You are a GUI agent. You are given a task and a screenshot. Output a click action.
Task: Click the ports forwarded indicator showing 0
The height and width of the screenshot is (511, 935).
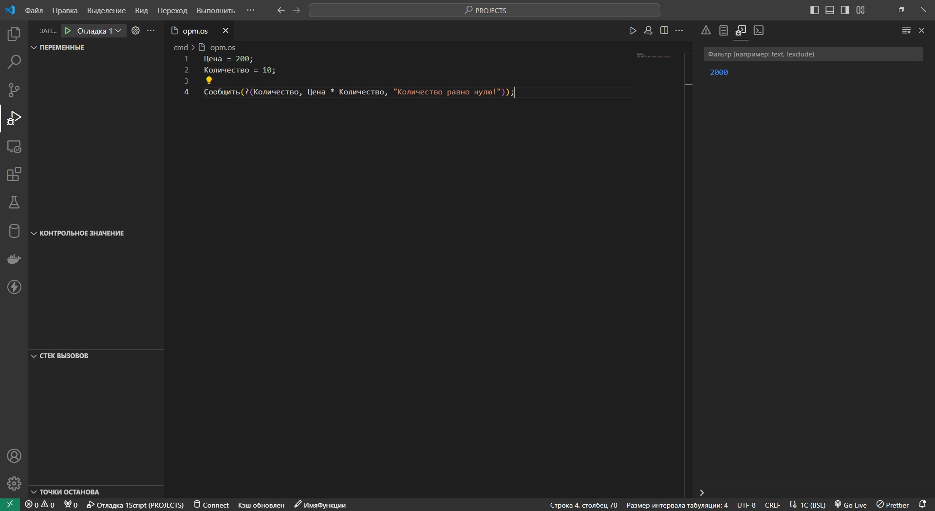[71, 505]
